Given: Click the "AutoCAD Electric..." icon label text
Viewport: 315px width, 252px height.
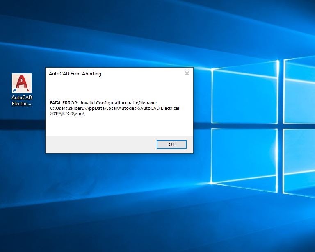Looking at the screenshot, I should (x=21, y=101).
